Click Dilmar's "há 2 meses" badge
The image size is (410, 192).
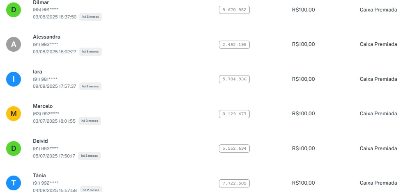pos(90,17)
